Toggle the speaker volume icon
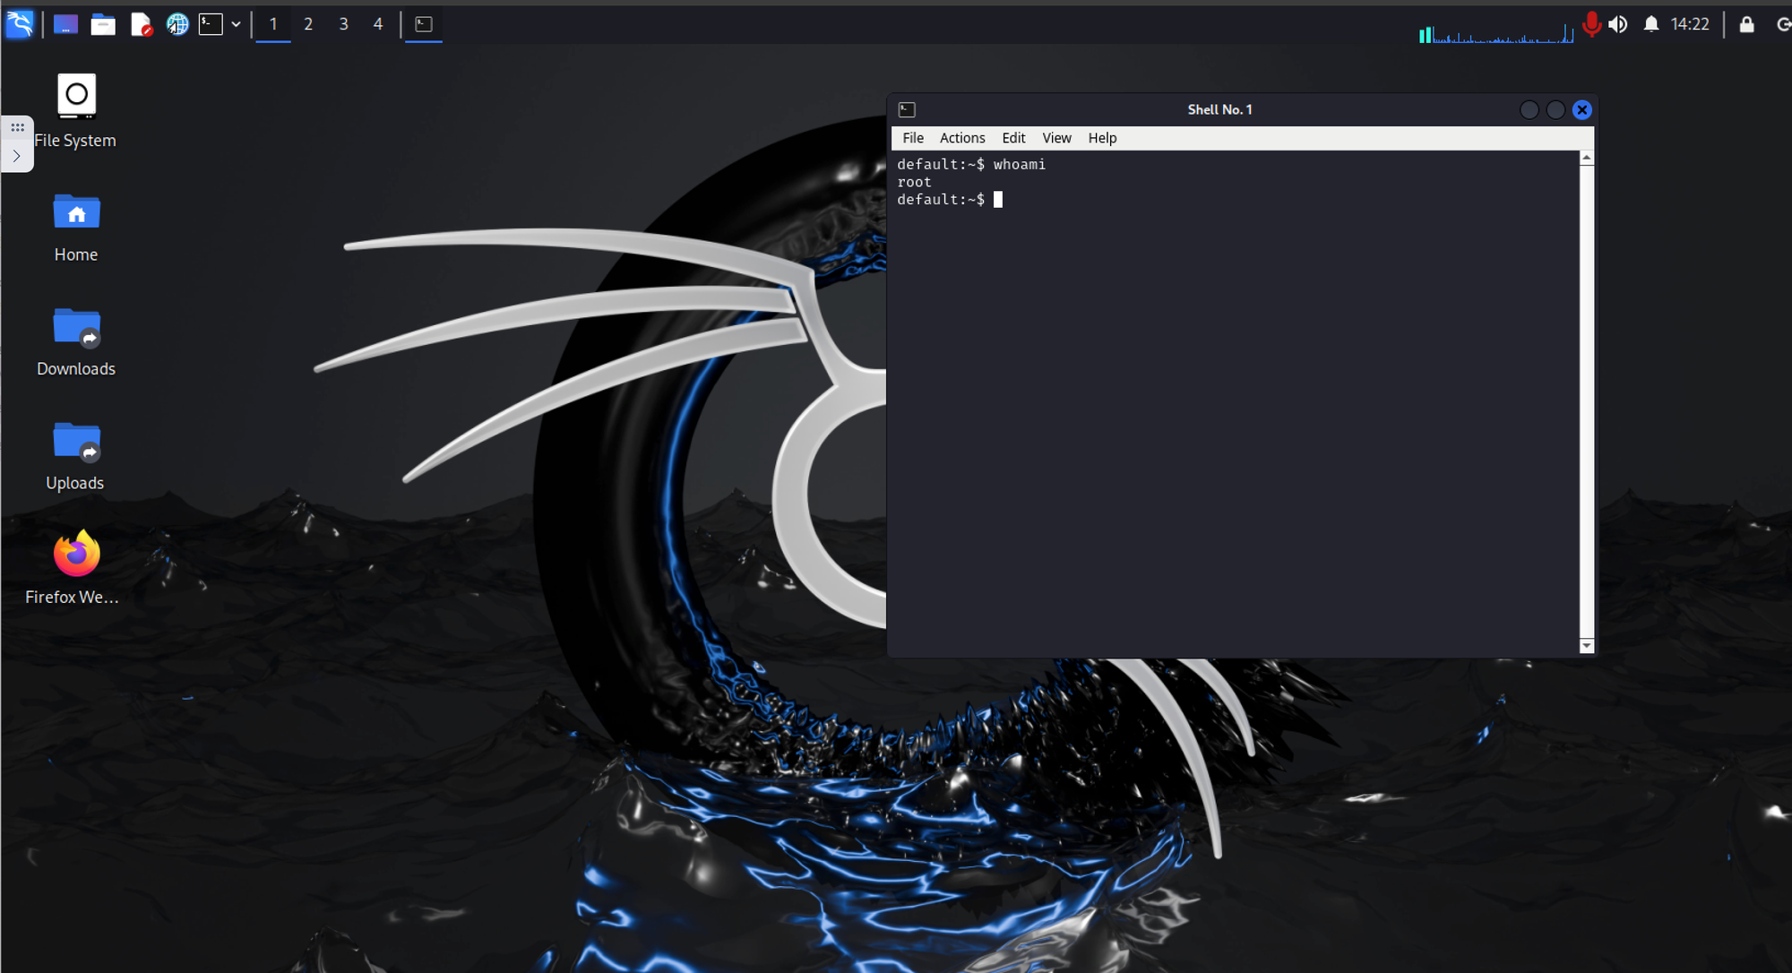The width and height of the screenshot is (1792, 973). [1618, 24]
